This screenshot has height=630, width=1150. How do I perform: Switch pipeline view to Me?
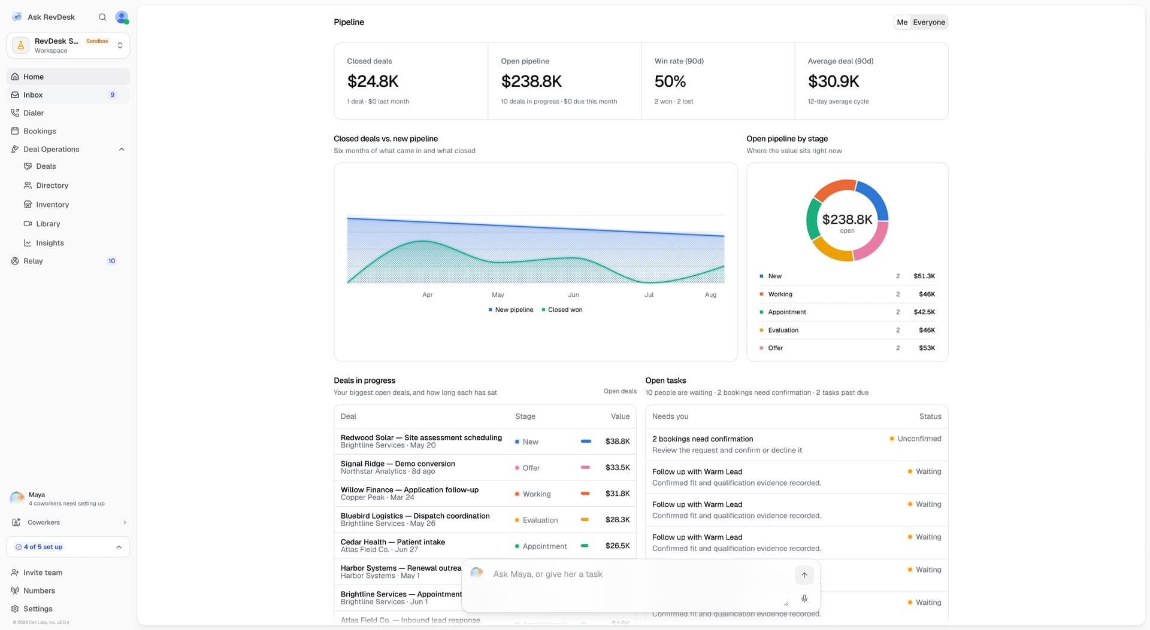902,22
